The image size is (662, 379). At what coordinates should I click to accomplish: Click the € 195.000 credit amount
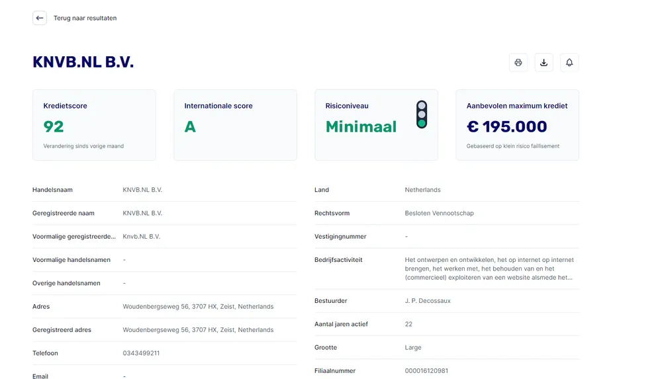click(x=507, y=126)
